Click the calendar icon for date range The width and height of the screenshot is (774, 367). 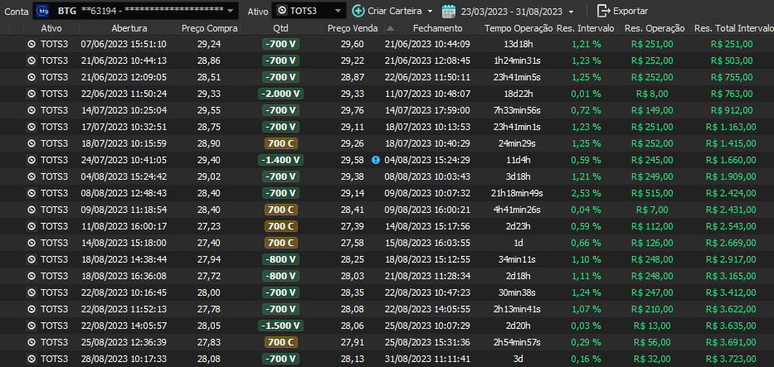point(449,11)
